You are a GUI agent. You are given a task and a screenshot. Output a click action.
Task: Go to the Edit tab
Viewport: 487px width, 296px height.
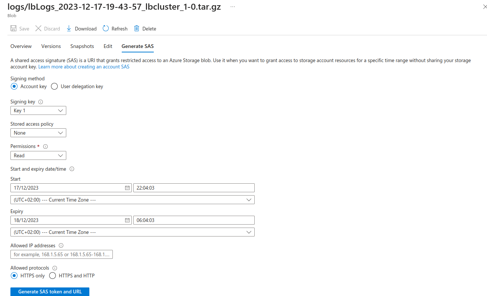108,46
